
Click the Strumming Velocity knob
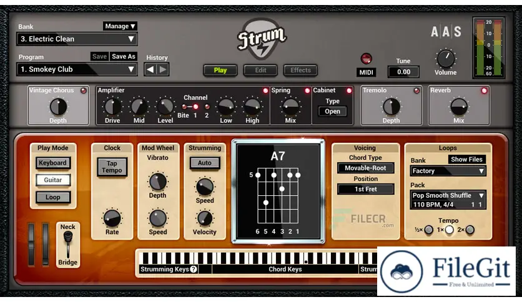(204, 218)
